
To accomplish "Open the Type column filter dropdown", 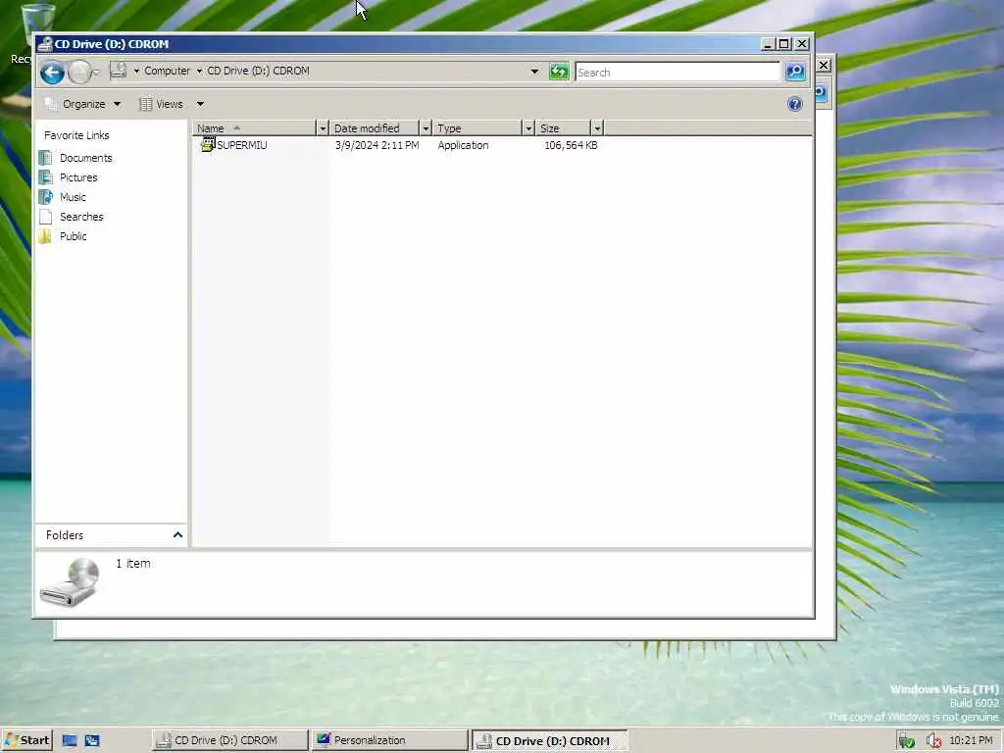I will 528,128.
